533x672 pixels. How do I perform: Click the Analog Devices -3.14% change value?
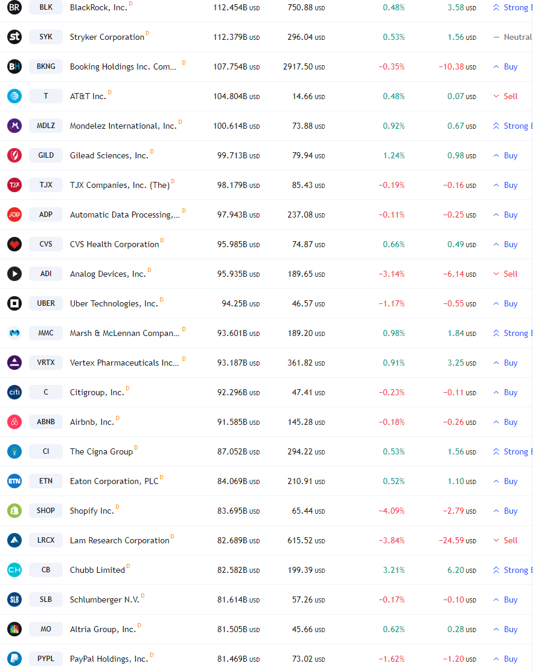point(391,274)
